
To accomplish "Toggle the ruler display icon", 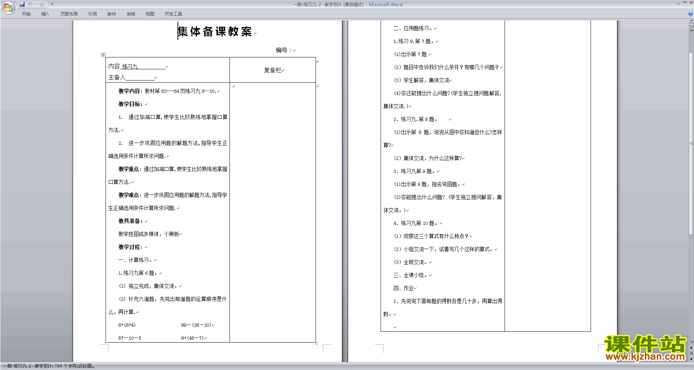I will tap(691, 24).
